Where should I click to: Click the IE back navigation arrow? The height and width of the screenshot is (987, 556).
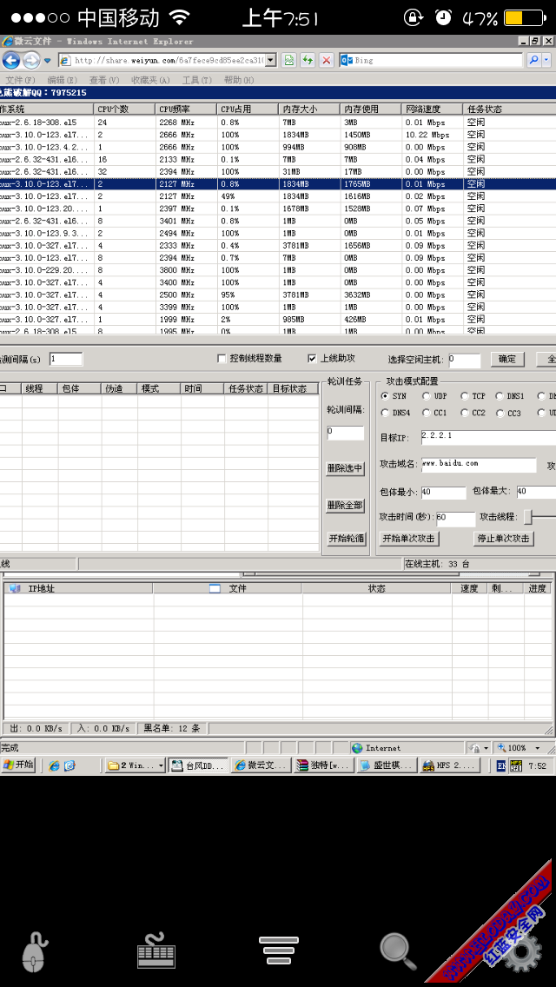[x=11, y=60]
